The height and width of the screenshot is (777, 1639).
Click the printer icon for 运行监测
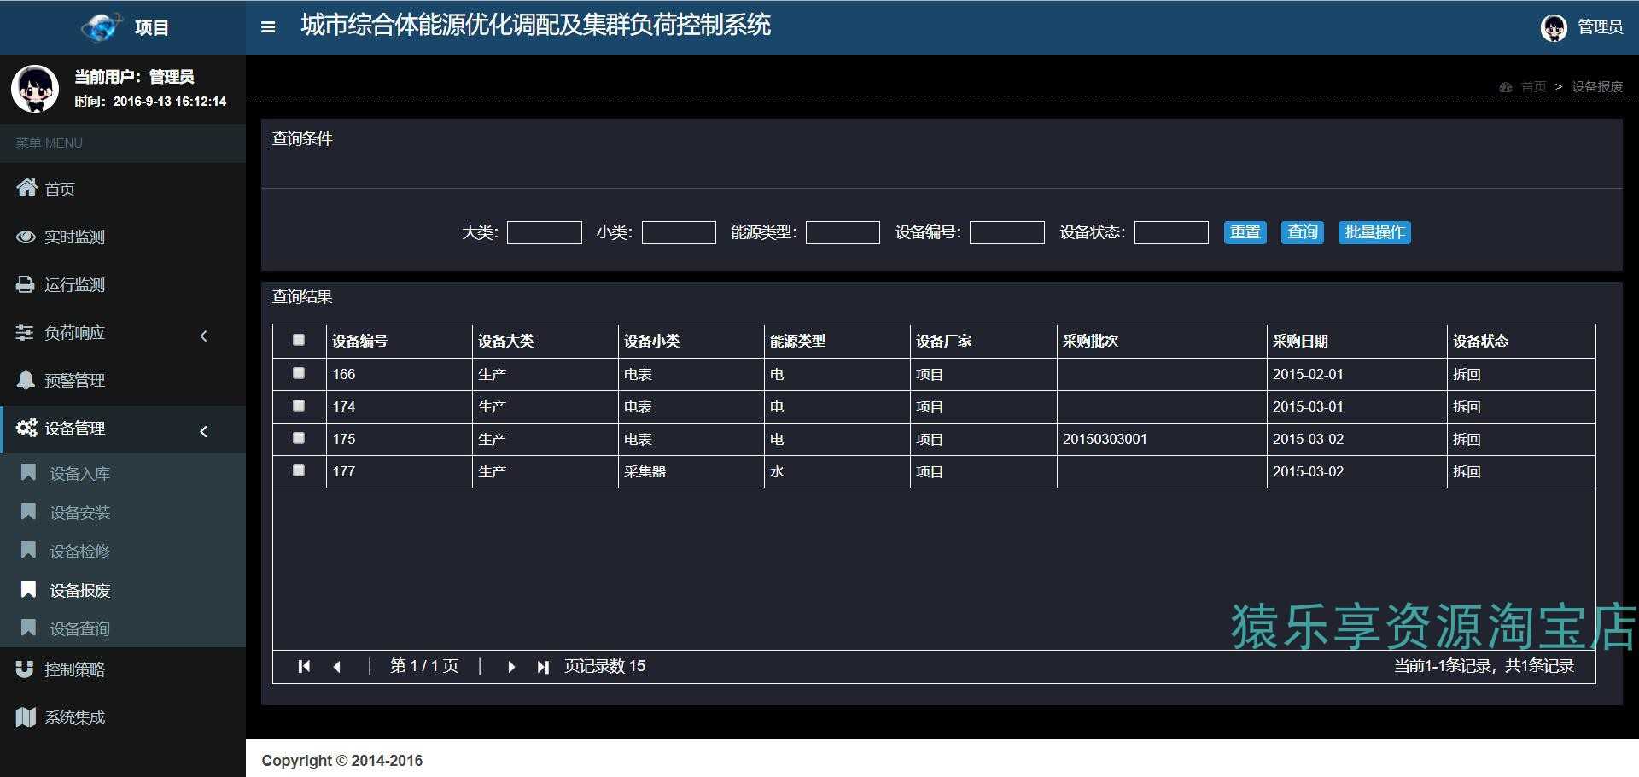coord(26,284)
